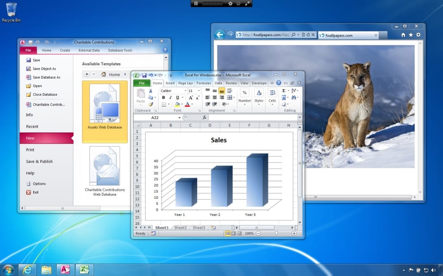Click Options in Access backstage menu
The width and height of the screenshot is (443, 276).
pyautogui.click(x=36, y=184)
